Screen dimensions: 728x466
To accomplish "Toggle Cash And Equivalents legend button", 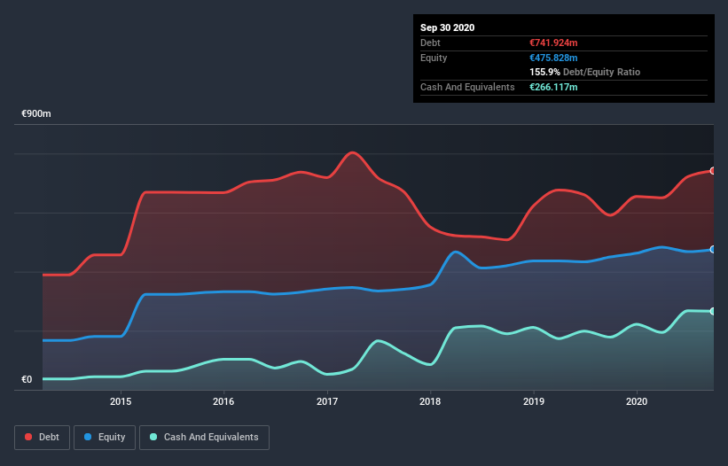I will coord(204,438).
